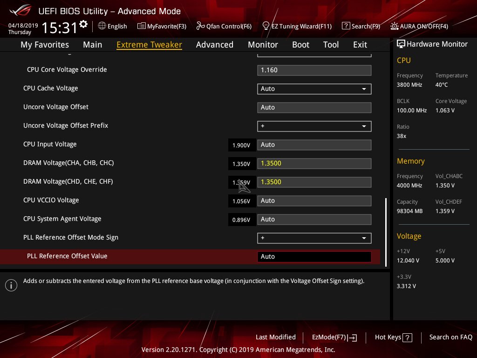Click the CPU Core Voltage Override field
This screenshot has width=477, height=358.
pyautogui.click(x=314, y=70)
